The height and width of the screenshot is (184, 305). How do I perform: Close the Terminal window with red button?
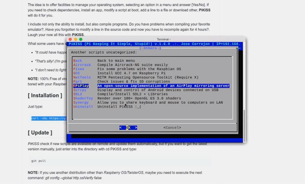[70, 39]
